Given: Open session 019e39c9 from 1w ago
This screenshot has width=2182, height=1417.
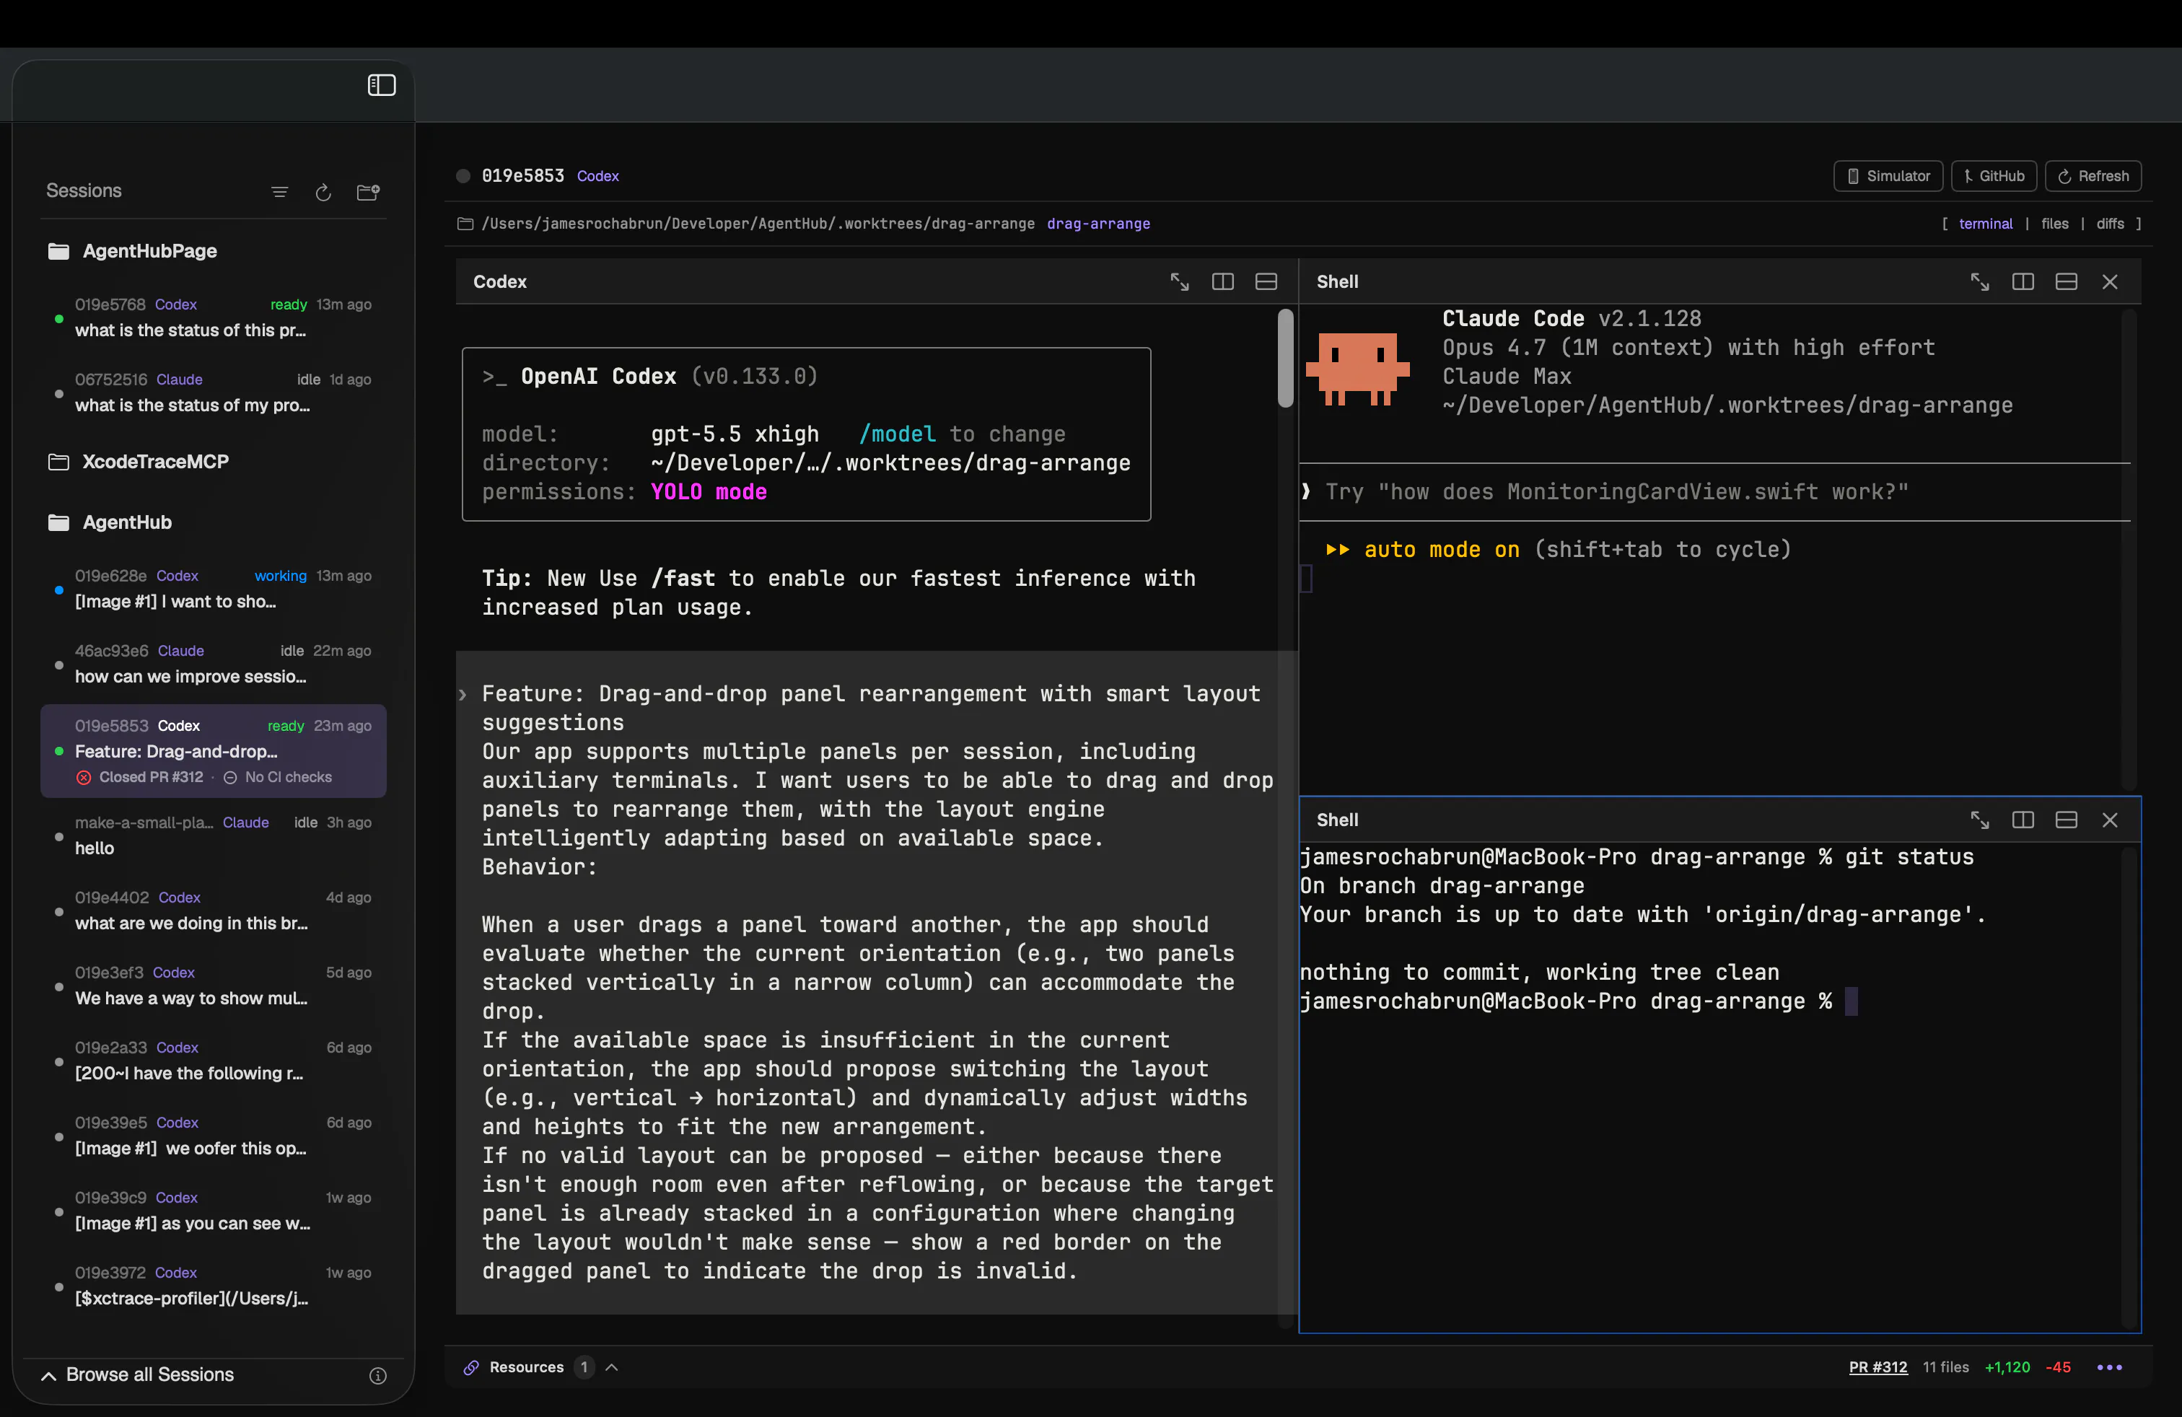Looking at the screenshot, I should click(x=214, y=1211).
